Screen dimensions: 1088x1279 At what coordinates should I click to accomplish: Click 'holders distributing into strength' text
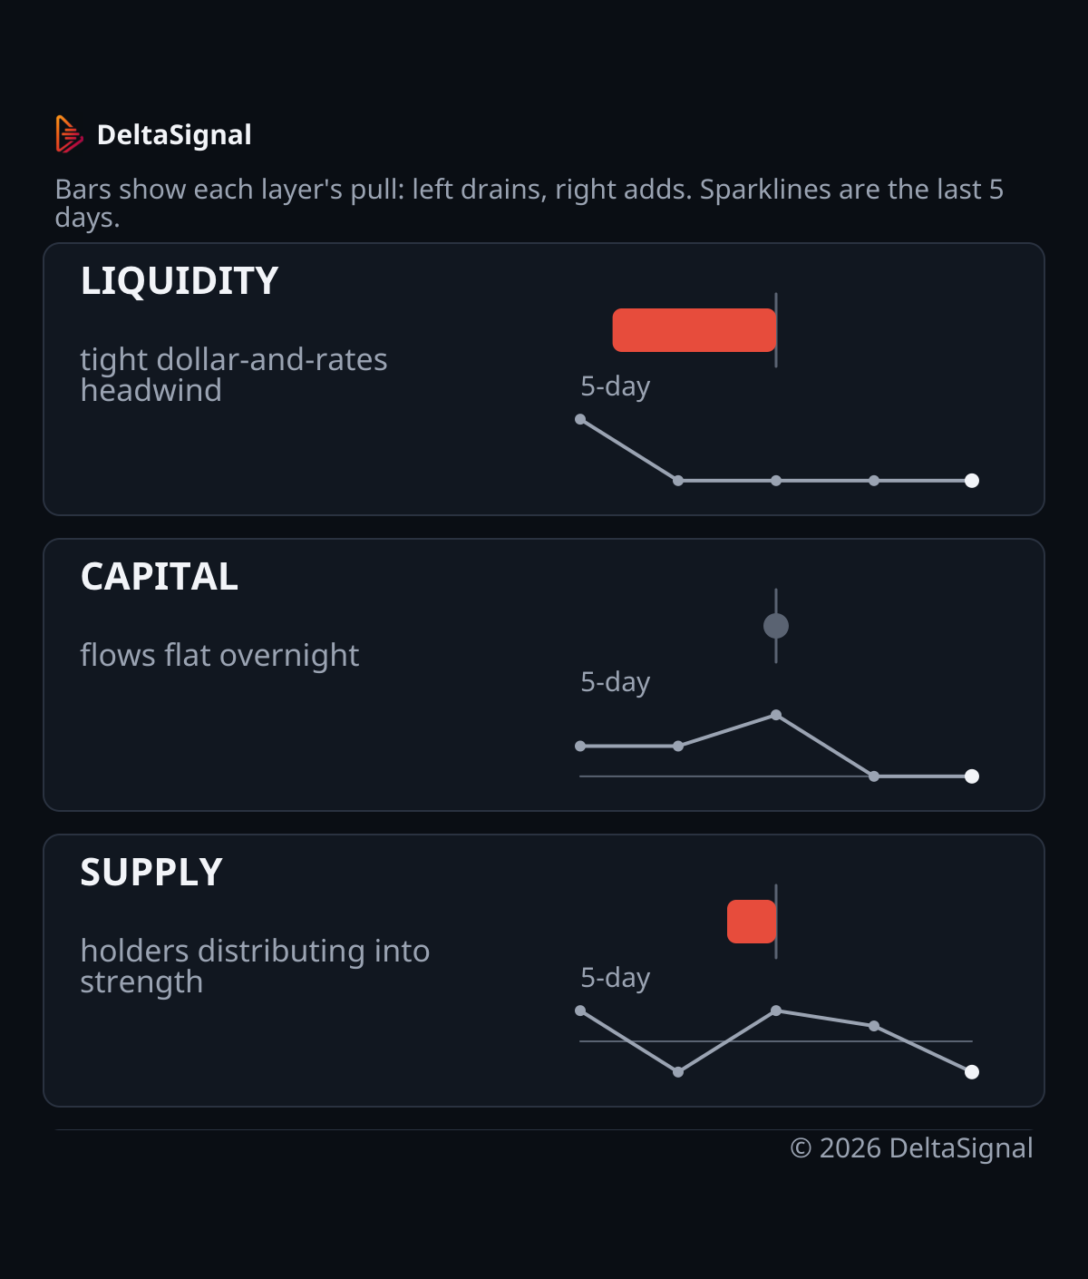(256, 966)
